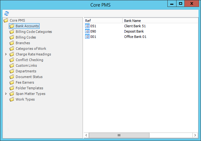The image size is (201, 141).
Task: Click the Office Bank 01 row icon
Action: click(87, 37)
